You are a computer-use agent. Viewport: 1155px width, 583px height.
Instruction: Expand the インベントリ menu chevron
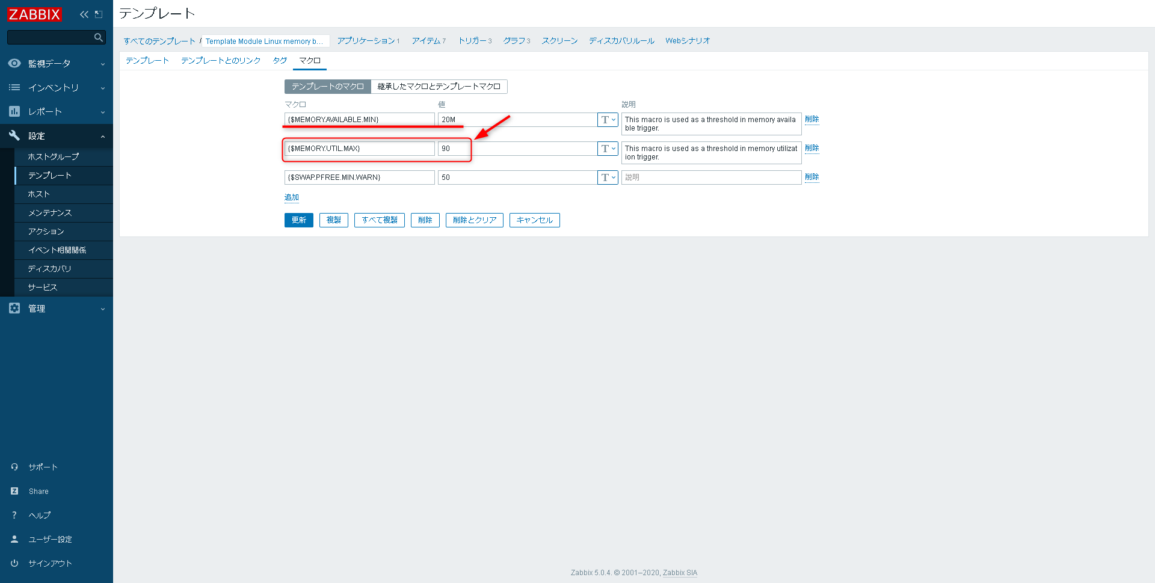pyautogui.click(x=103, y=88)
